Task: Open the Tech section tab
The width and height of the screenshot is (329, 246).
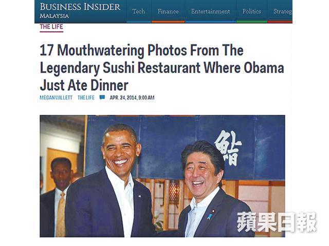Action: pyautogui.click(x=139, y=11)
